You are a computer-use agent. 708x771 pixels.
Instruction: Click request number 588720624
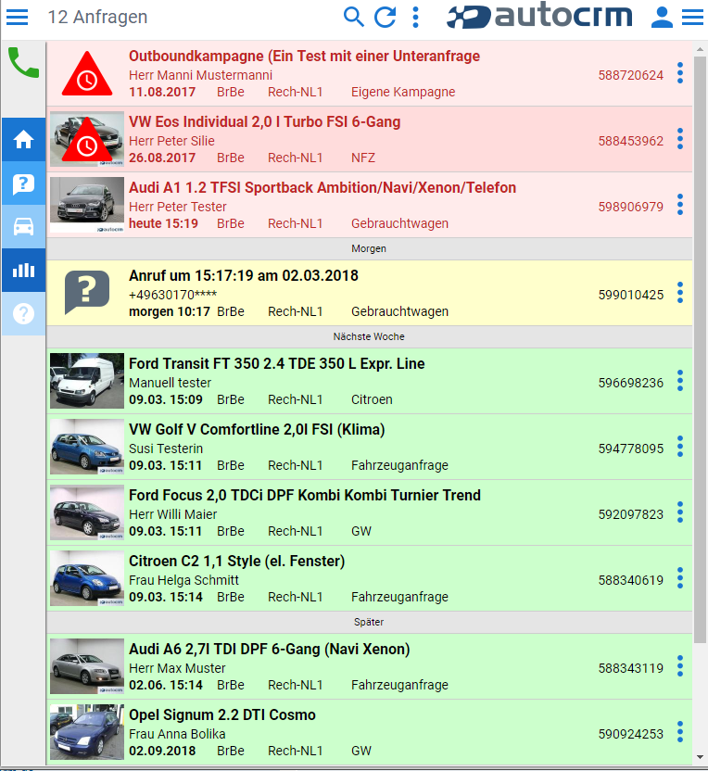pyautogui.click(x=631, y=75)
